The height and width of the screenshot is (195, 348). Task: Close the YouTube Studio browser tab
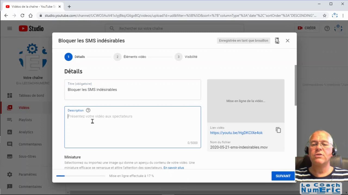[x=60, y=6]
